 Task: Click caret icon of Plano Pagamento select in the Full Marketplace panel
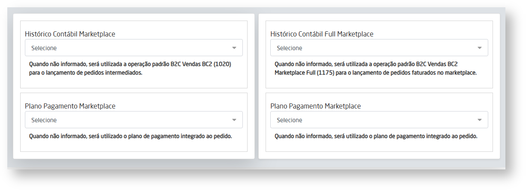(x=480, y=120)
